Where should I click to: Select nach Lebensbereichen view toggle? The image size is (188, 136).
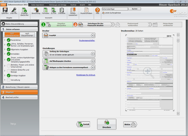tap(12, 34)
